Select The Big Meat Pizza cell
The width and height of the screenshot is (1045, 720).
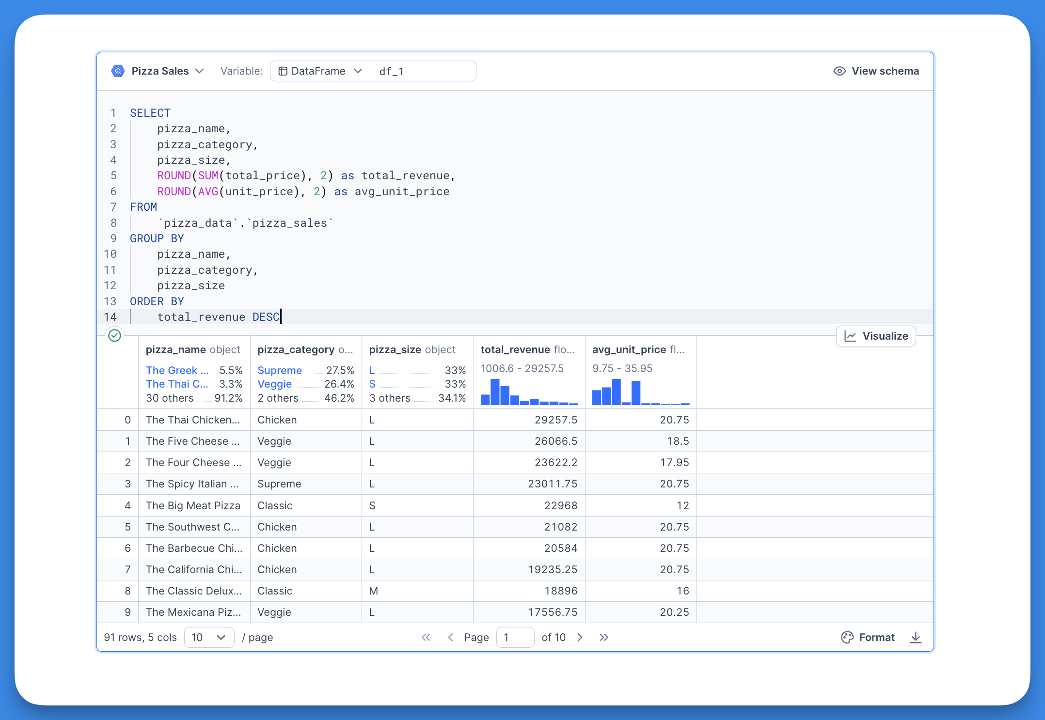click(194, 505)
